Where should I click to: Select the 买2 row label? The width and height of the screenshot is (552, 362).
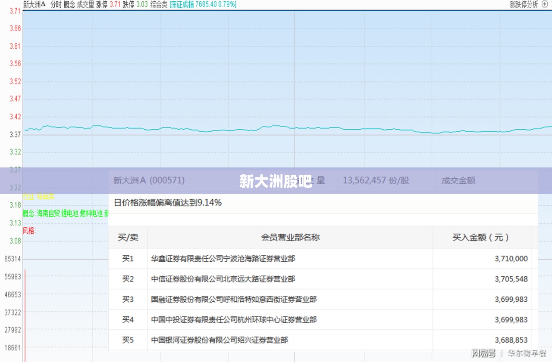coord(128,279)
